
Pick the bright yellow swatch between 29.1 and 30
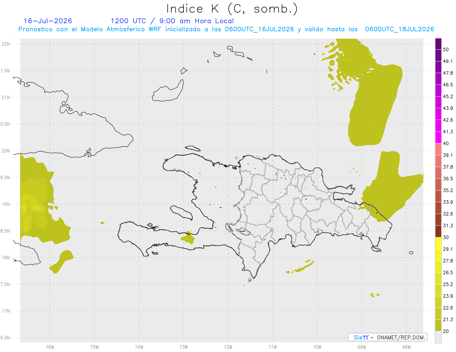tap(438, 243)
